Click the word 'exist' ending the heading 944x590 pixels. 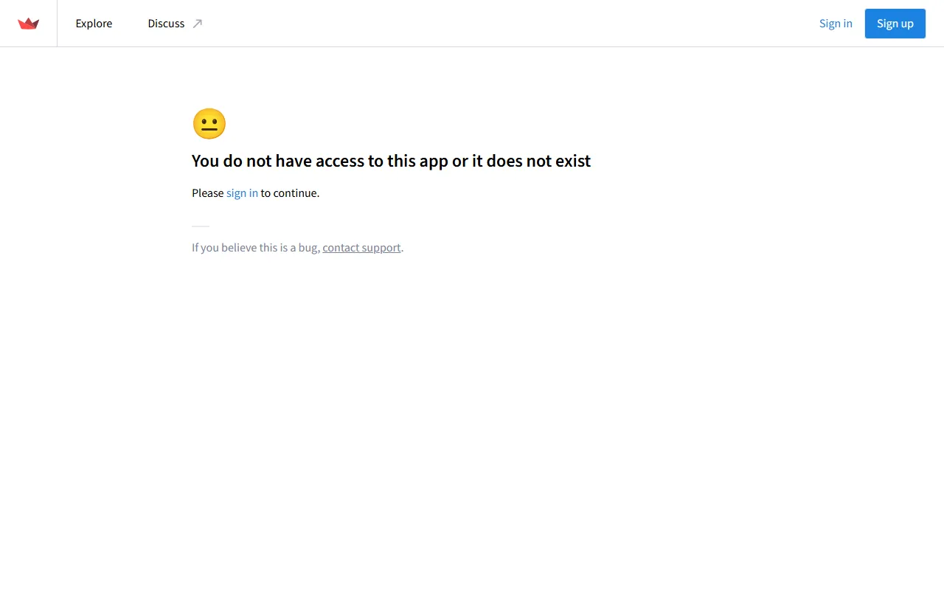click(572, 161)
